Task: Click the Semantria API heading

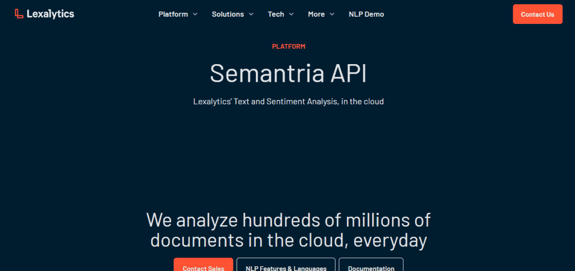Action: click(288, 74)
